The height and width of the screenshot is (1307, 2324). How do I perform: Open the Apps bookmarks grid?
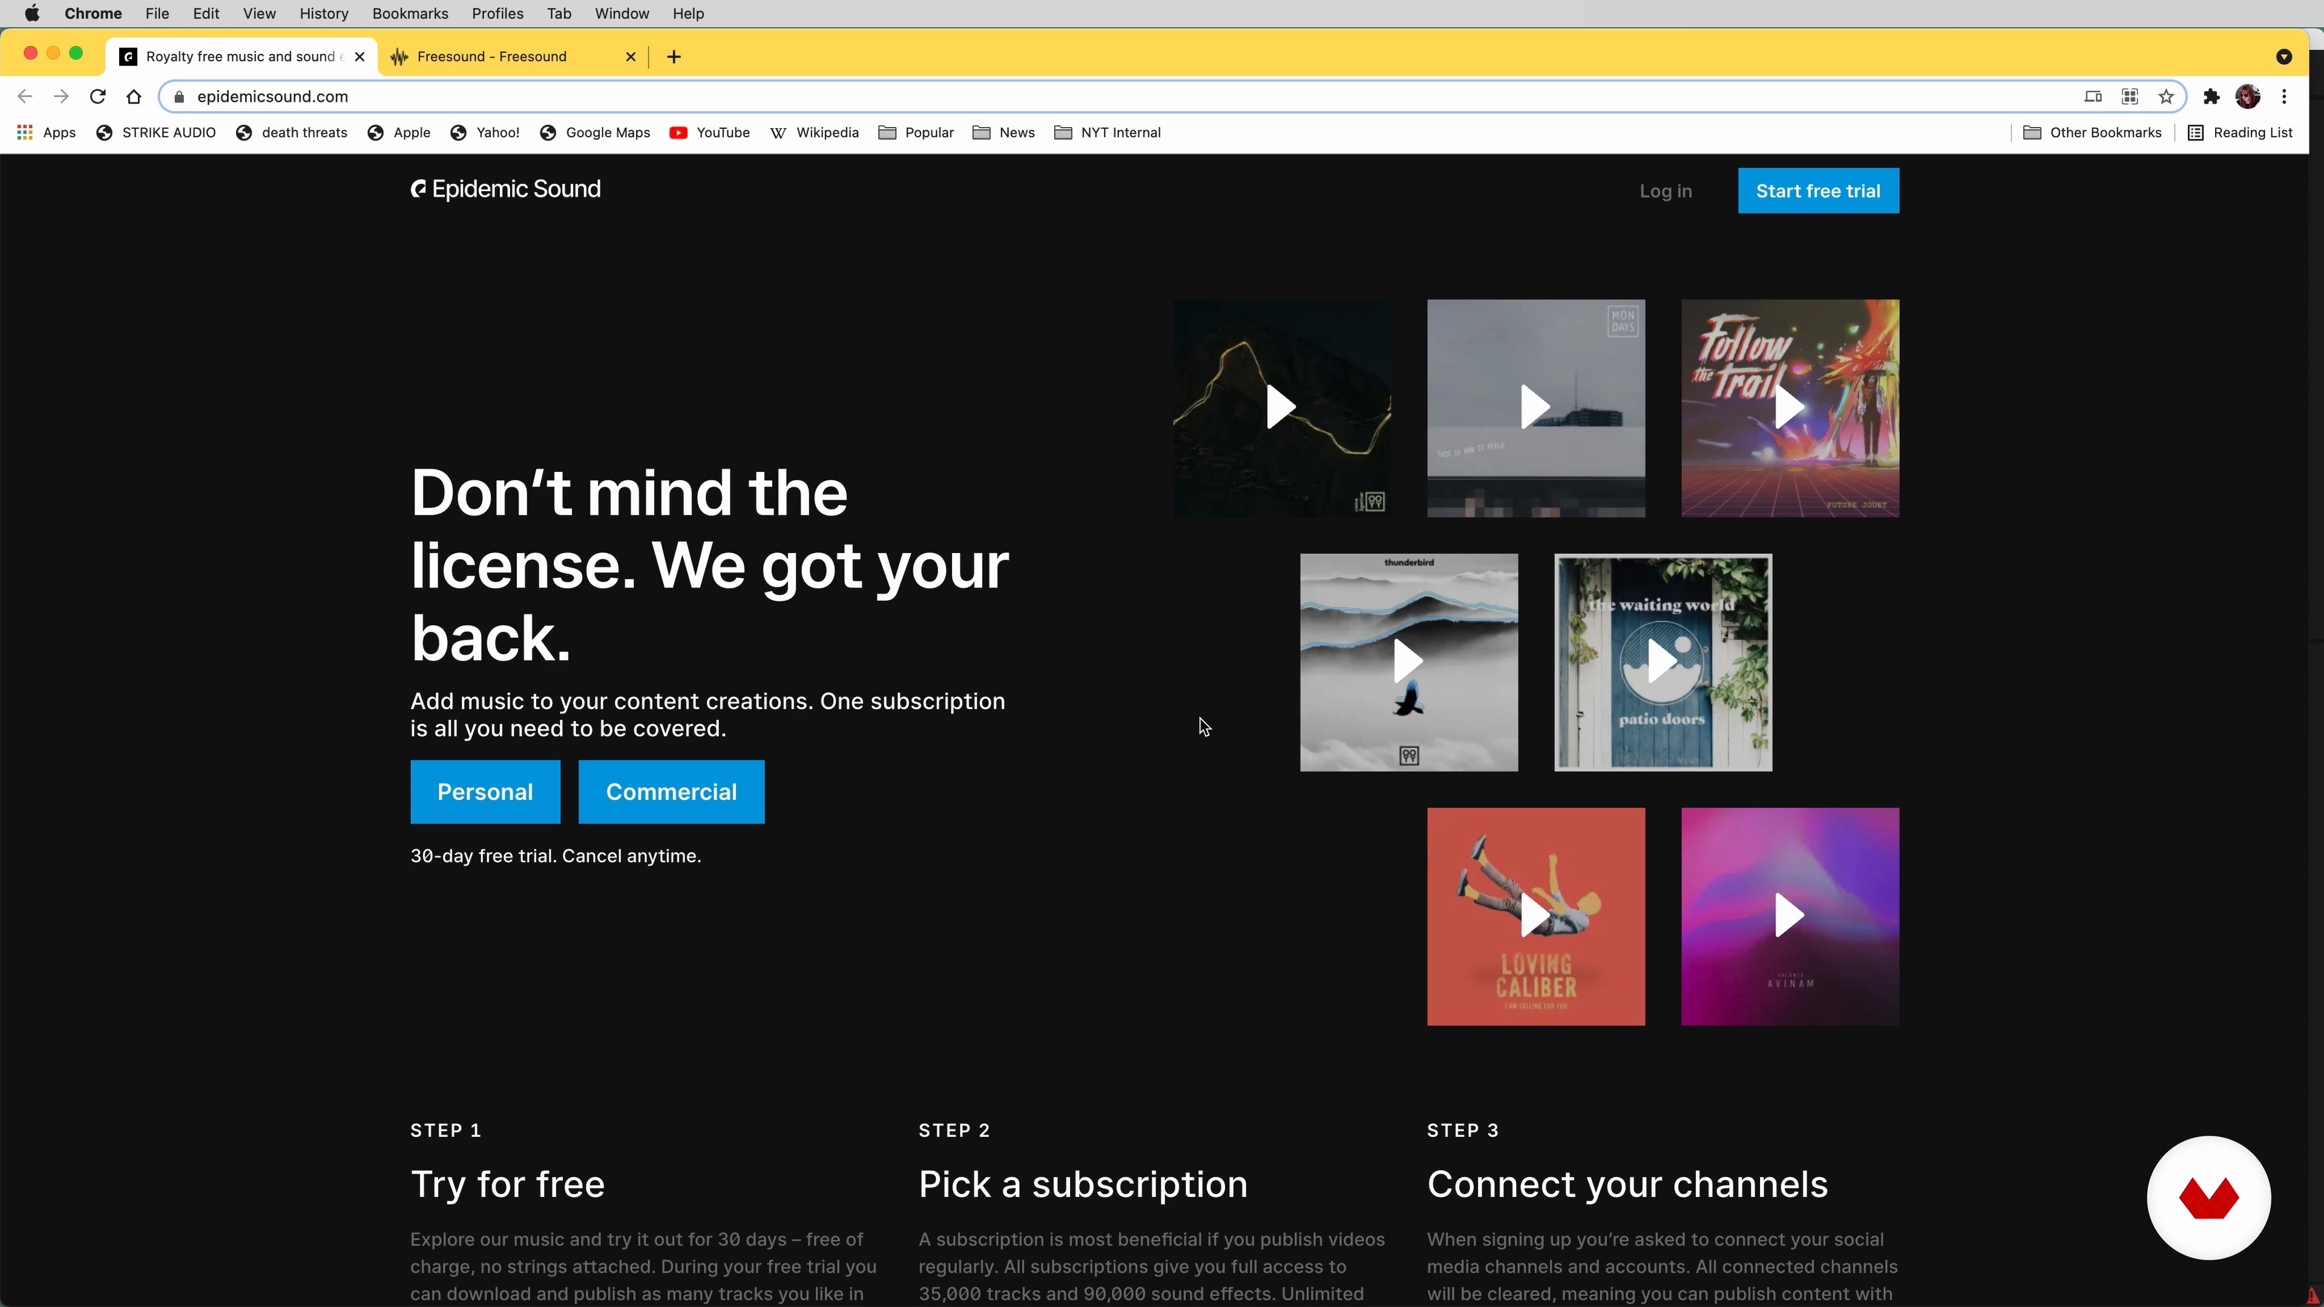tap(47, 133)
